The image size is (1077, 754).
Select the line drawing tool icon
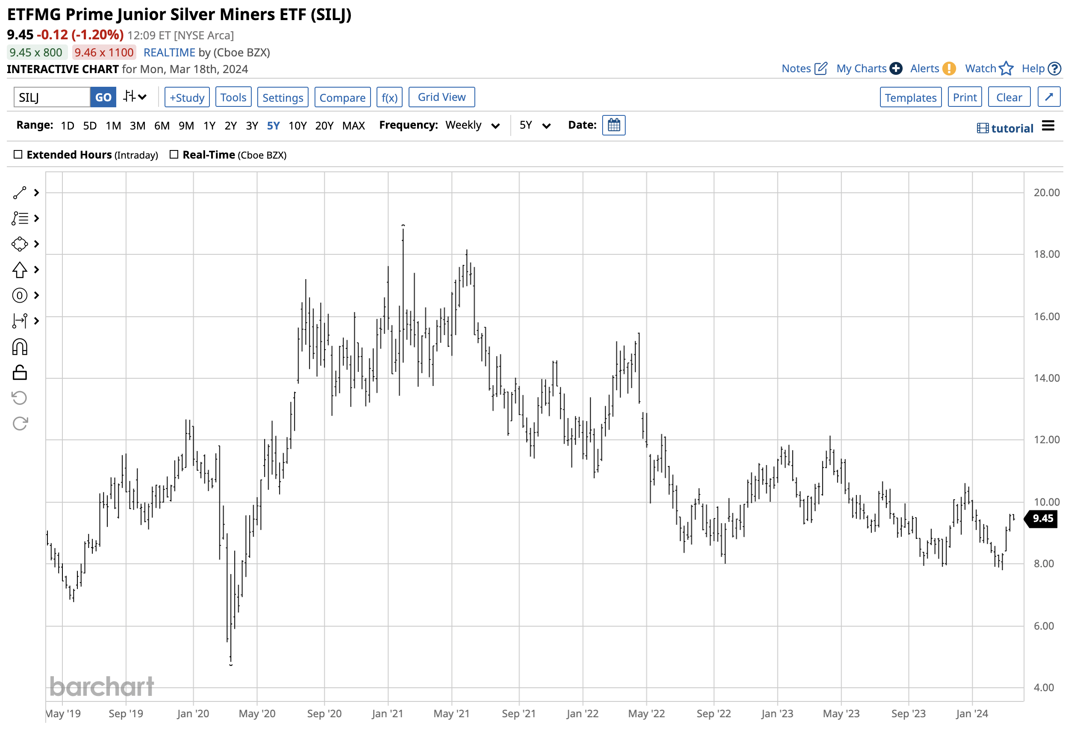pos(20,193)
